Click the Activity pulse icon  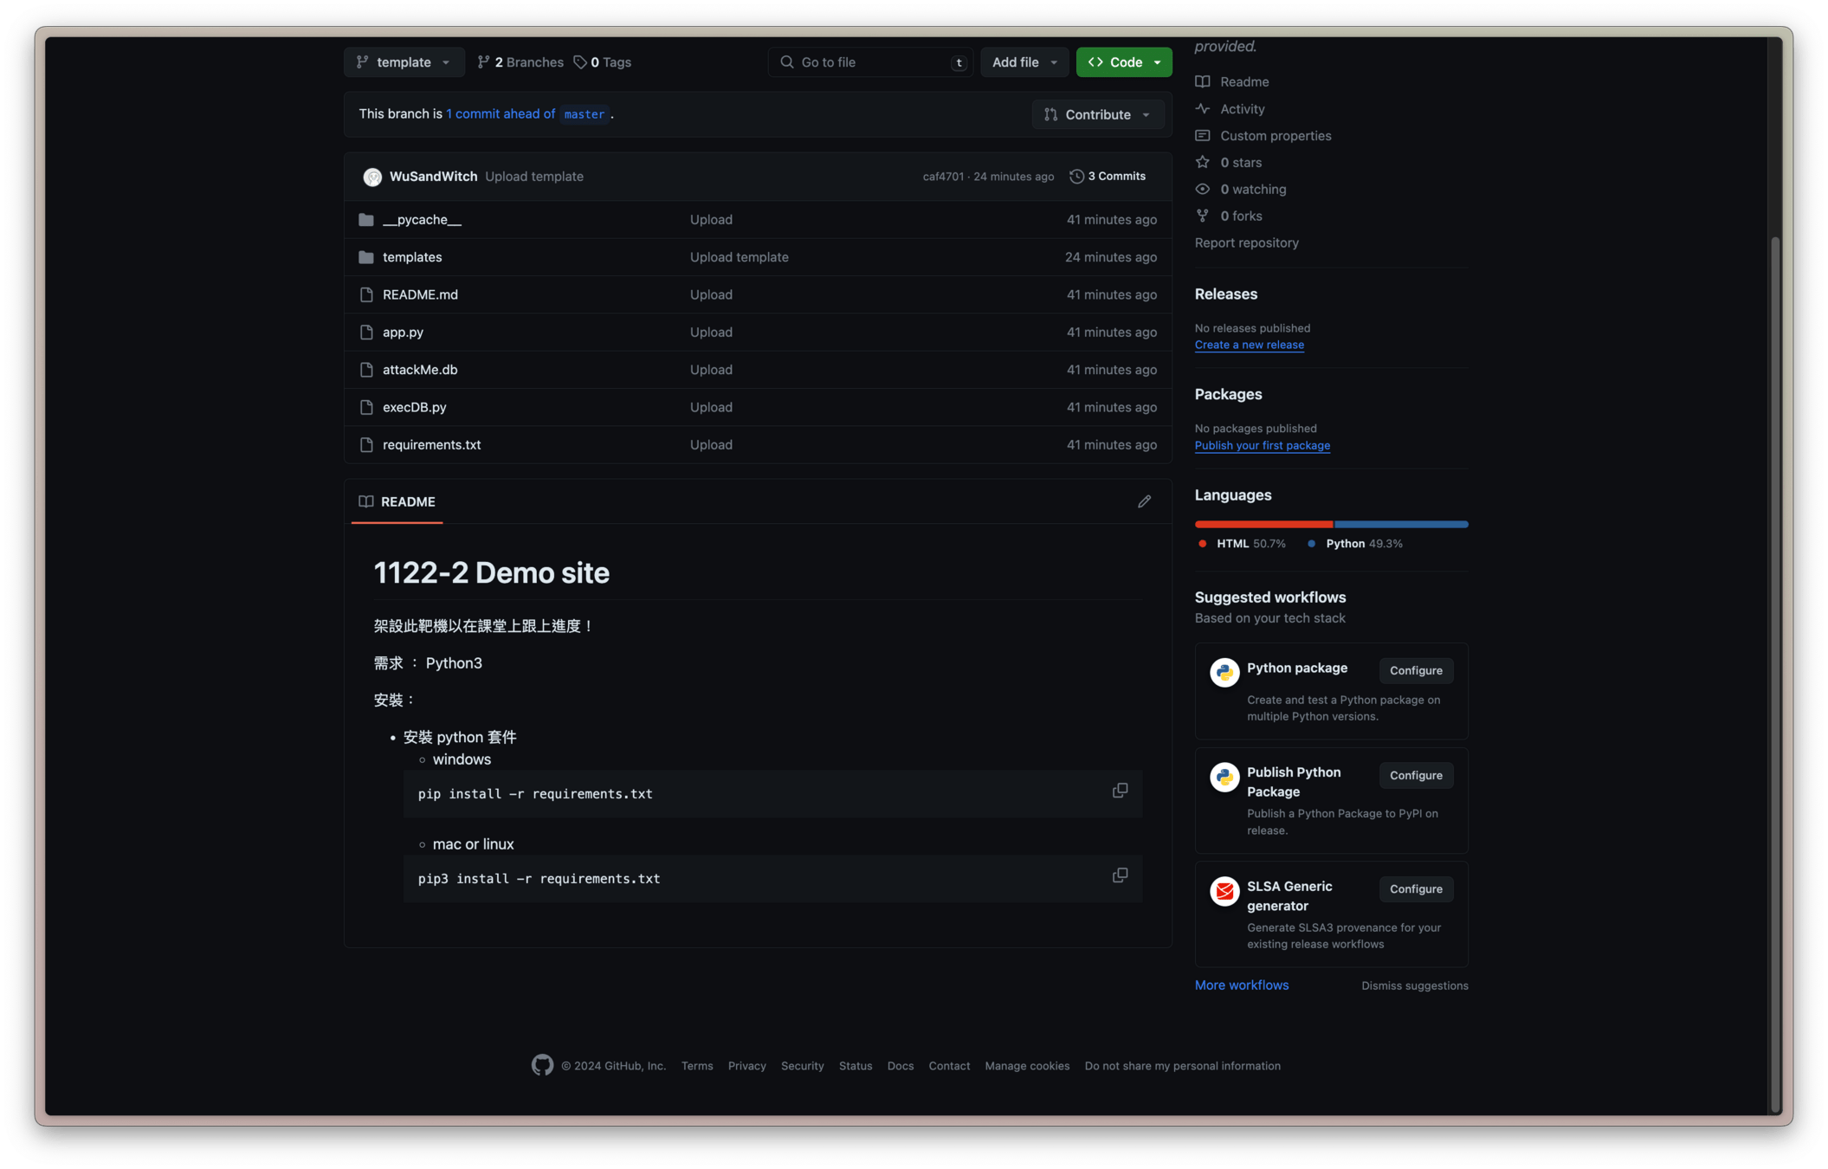point(1203,108)
